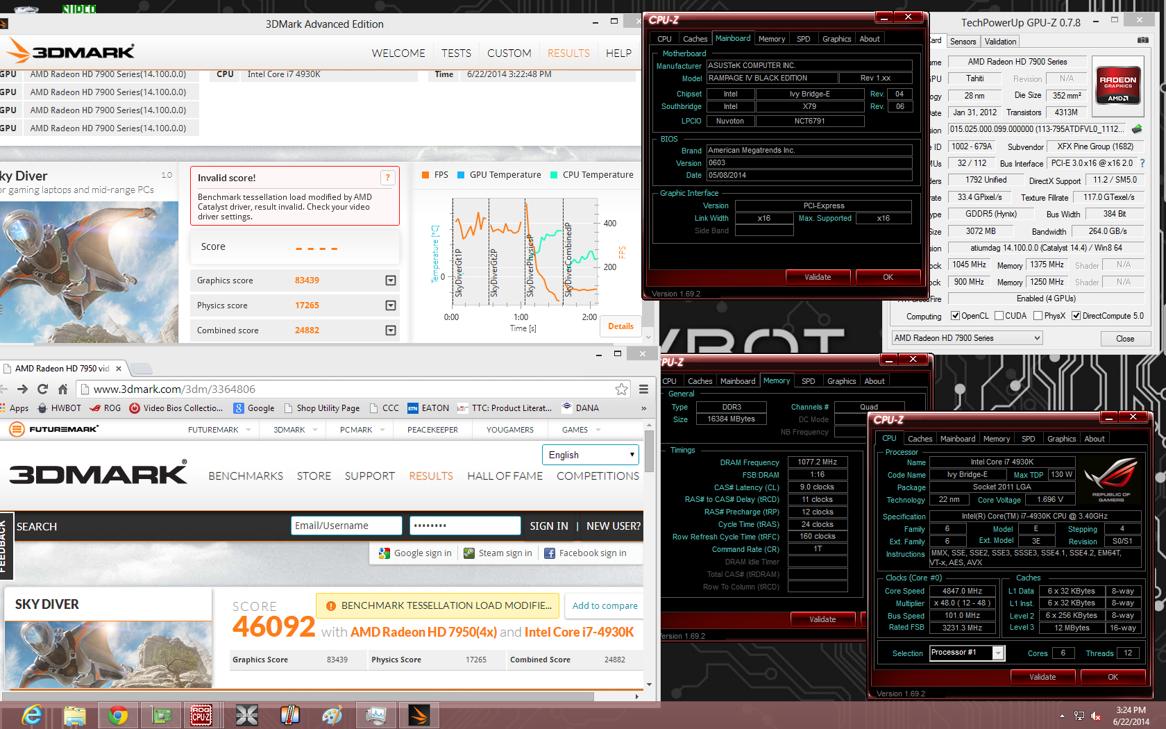Viewport: 1166px width, 729px height.
Task: Open File Explorer from the taskbar
Action: click(x=75, y=714)
